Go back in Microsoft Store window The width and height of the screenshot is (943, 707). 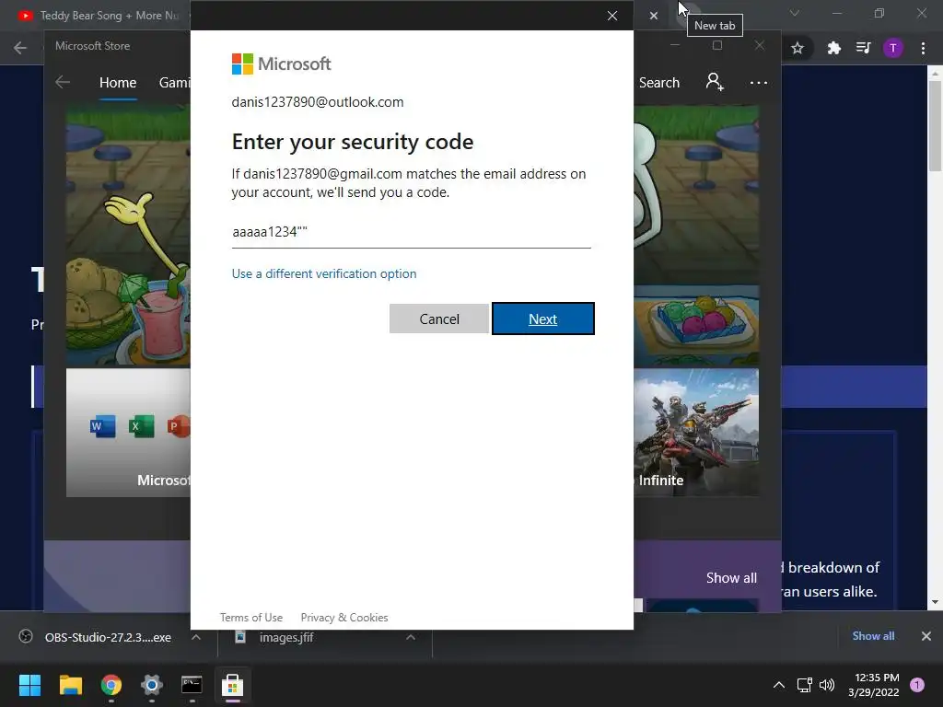[63, 82]
